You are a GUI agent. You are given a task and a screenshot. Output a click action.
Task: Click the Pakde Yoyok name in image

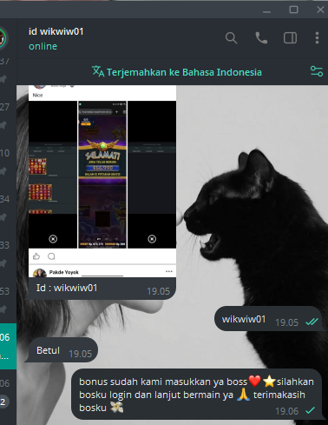(x=63, y=272)
